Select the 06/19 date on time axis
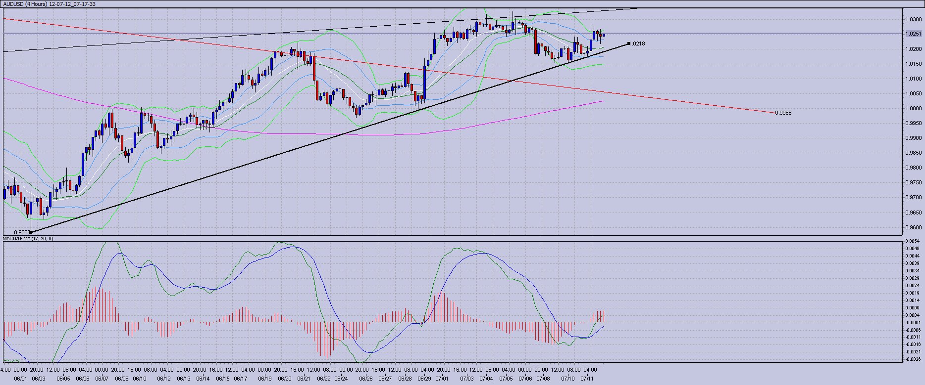 (x=264, y=379)
